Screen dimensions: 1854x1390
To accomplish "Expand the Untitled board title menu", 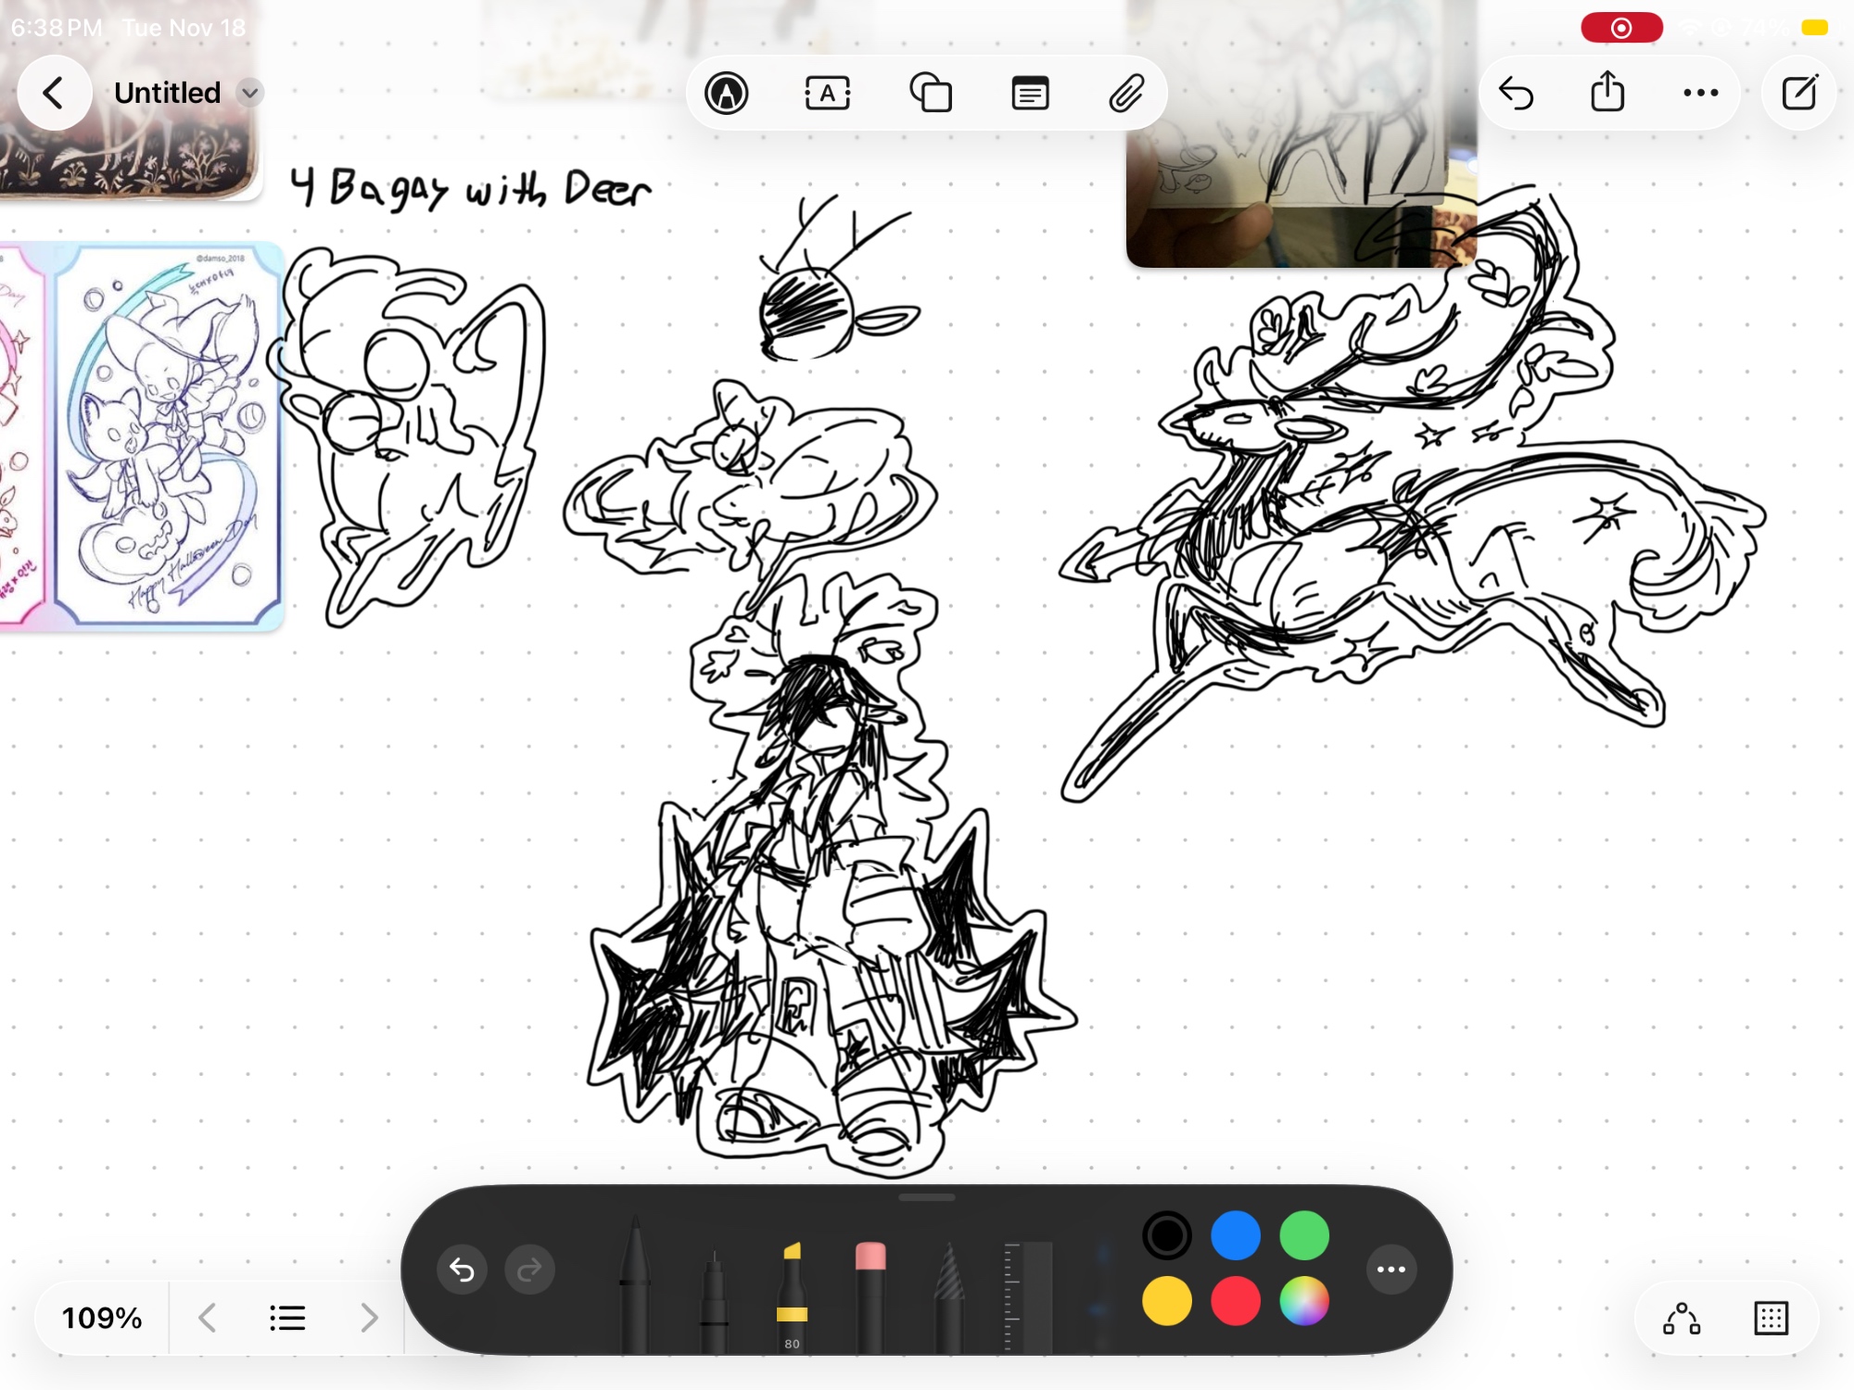I will 249,93.
